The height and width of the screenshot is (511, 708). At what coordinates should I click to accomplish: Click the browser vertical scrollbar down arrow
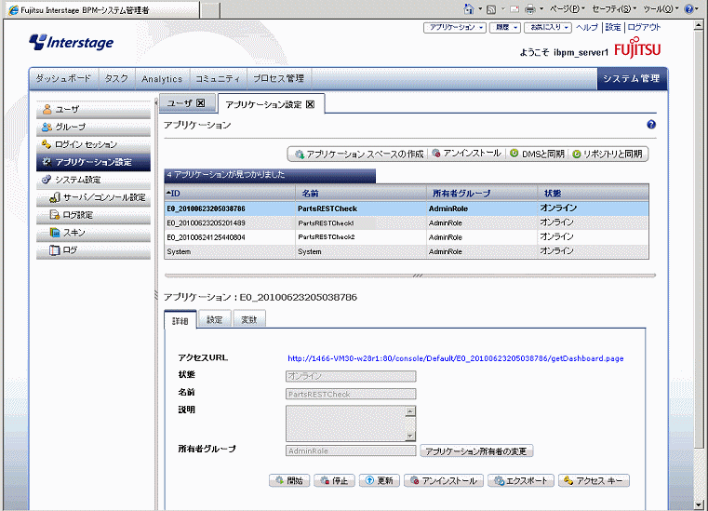(x=699, y=504)
